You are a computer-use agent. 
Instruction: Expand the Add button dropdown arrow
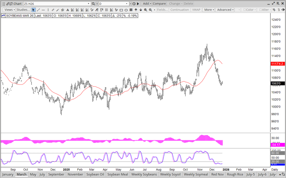150,4
